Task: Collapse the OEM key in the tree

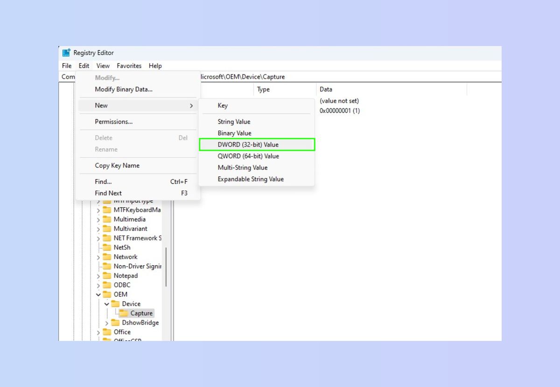Action: pos(98,294)
